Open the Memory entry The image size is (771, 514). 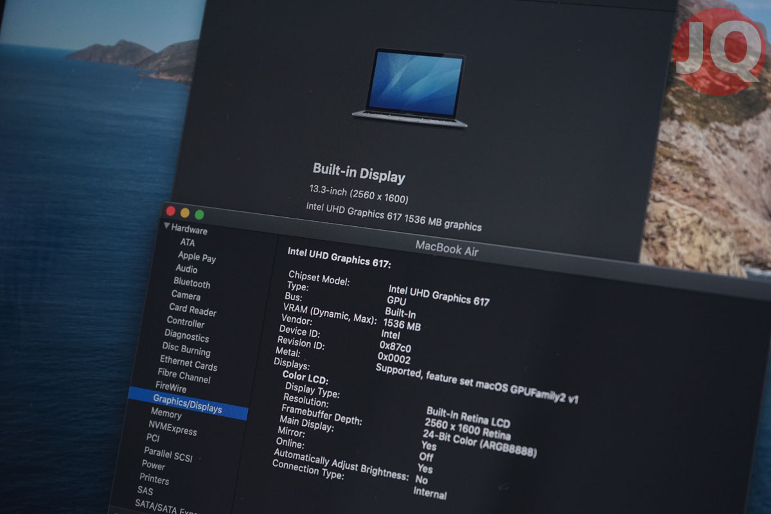(166, 413)
